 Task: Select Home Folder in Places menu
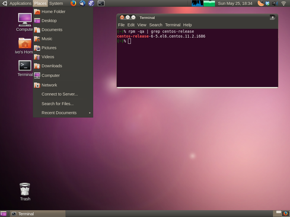coord(63,12)
